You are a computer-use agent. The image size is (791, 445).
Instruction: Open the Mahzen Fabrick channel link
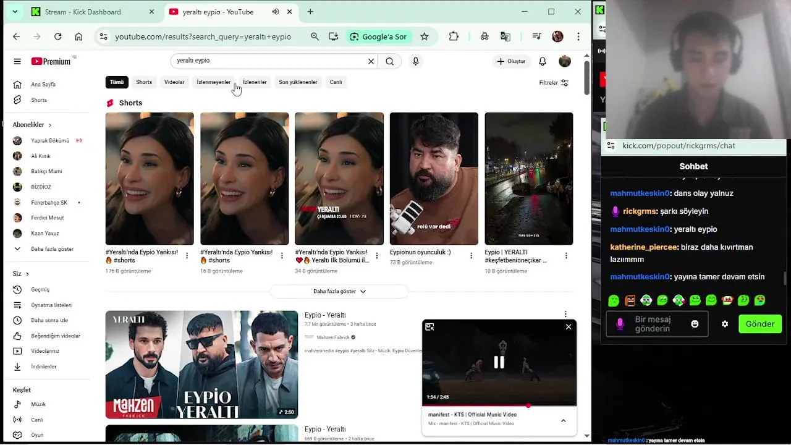[x=333, y=337]
